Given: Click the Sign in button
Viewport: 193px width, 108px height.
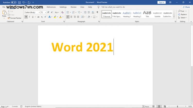Looking at the screenshot, I should [161, 2].
